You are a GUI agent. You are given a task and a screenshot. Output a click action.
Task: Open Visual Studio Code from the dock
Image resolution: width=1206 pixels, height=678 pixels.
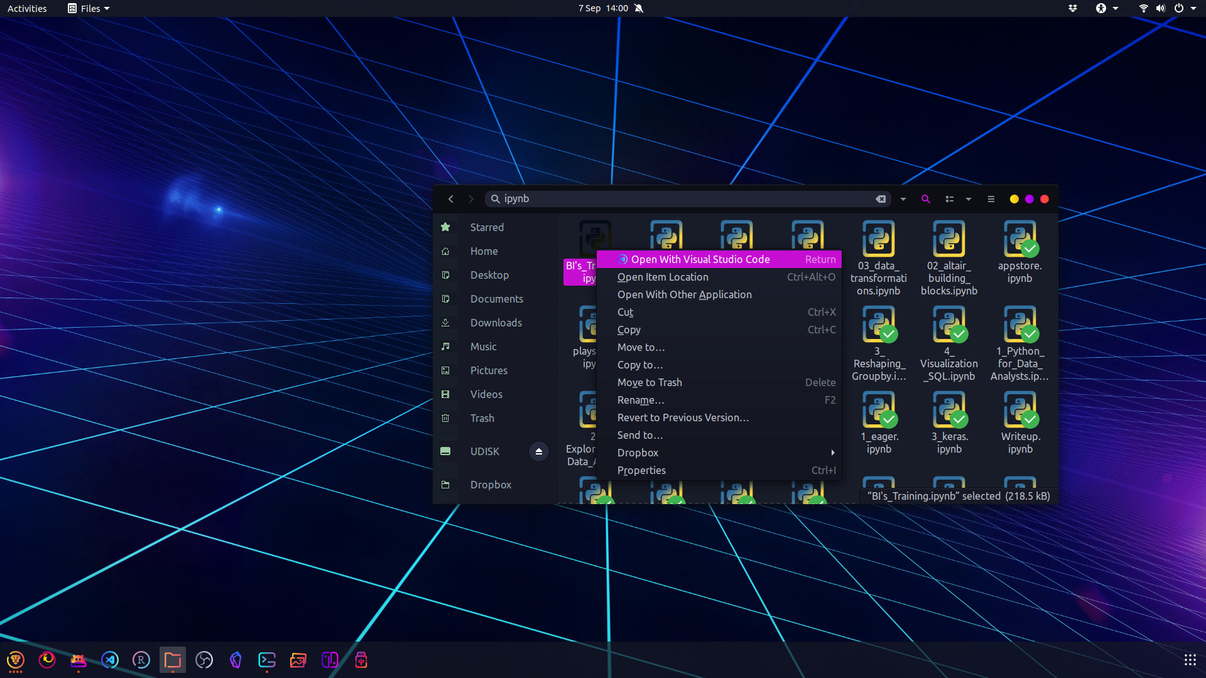[110, 660]
